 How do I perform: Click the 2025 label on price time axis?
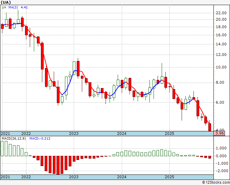click(169, 133)
